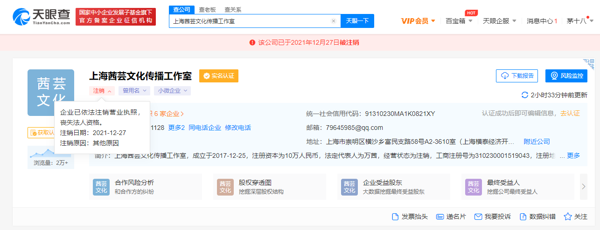Open 消息中心 messages
600x230 pixels.
[542, 21]
